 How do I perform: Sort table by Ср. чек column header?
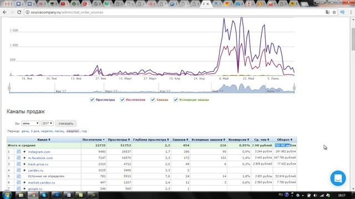point(262,140)
